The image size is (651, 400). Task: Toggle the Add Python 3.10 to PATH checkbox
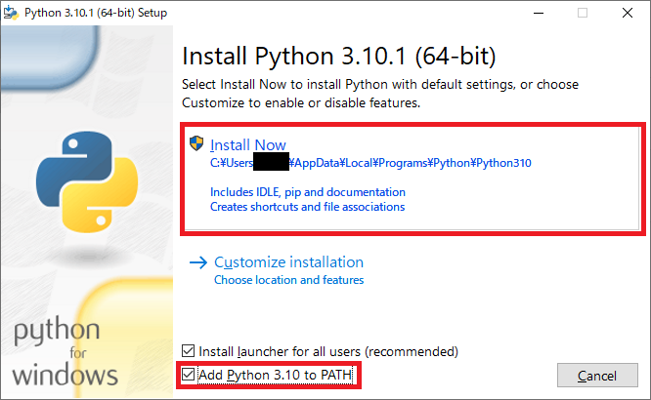coord(188,375)
